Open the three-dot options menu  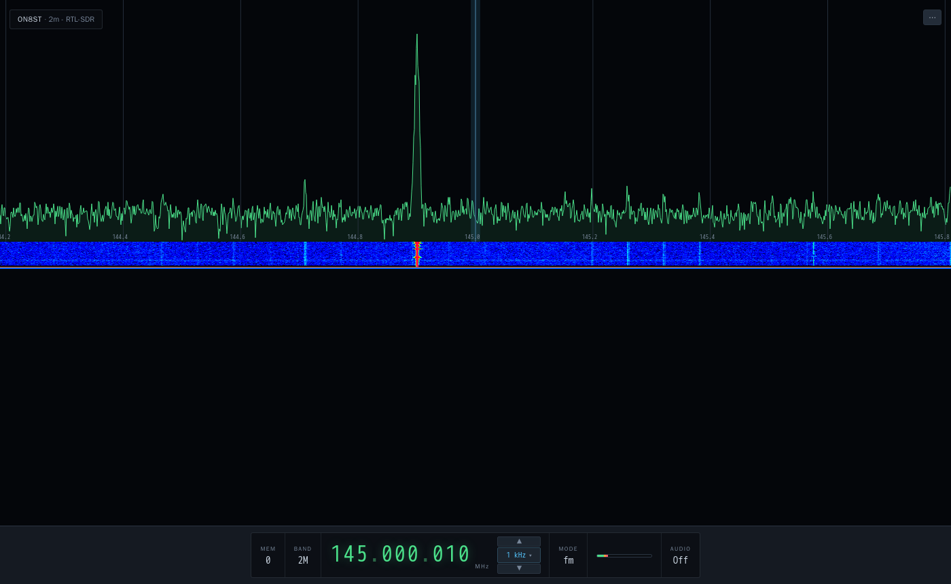coord(932,18)
